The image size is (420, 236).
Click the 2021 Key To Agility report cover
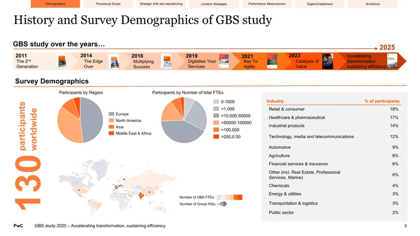click(272, 61)
